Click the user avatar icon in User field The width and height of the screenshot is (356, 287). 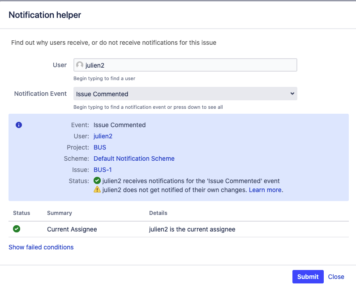(x=79, y=65)
